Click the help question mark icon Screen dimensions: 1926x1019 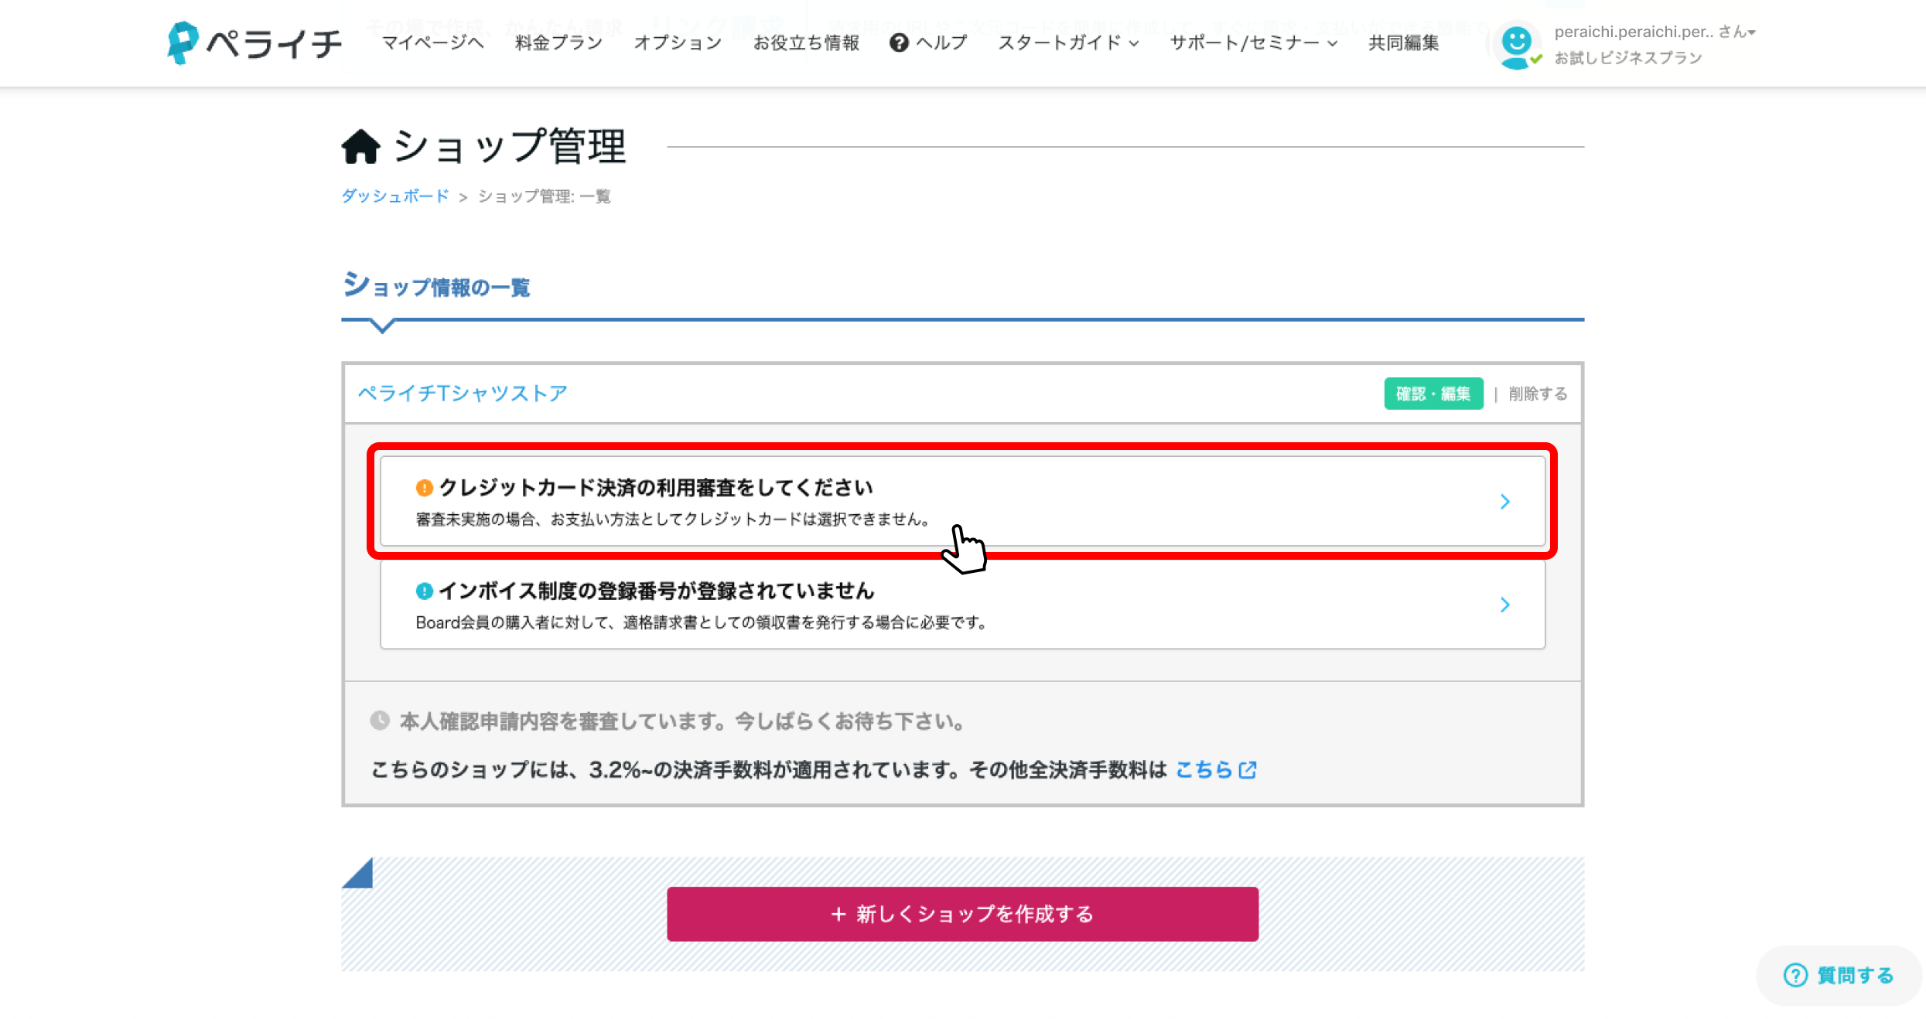point(898,43)
